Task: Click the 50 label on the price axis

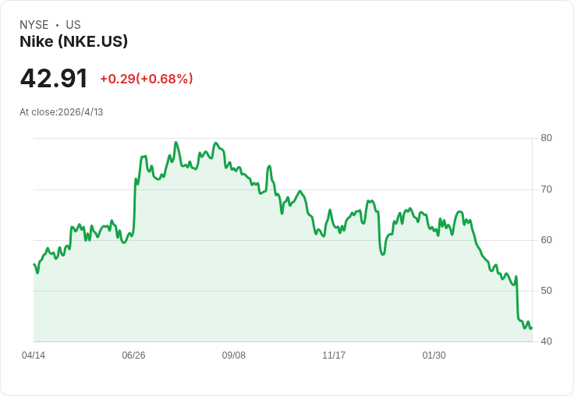Action: point(547,291)
